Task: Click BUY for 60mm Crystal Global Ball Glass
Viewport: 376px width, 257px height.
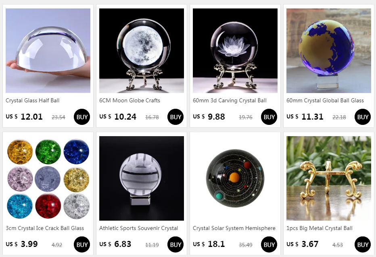Action: coord(363,117)
